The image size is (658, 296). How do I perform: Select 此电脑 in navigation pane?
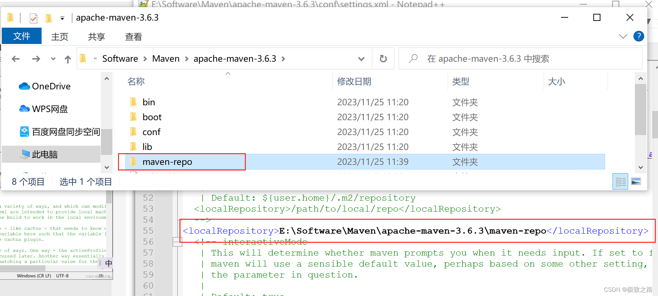click(x=52, y=154)
